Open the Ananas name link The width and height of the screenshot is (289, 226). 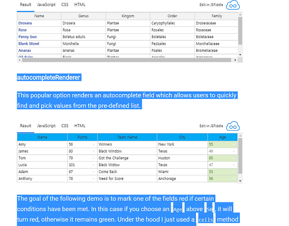(25, 51)
